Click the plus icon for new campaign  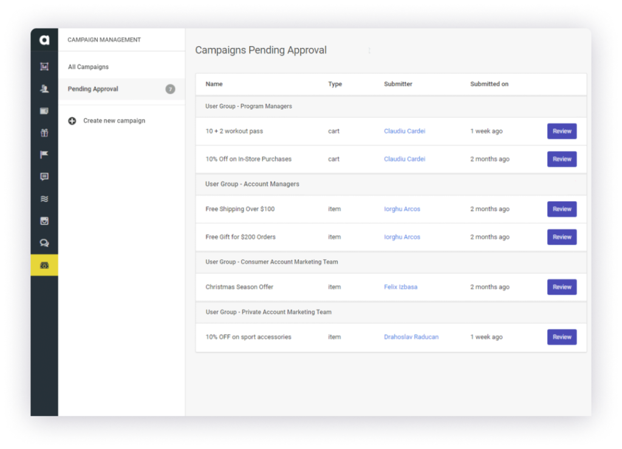tap(72, 121)
